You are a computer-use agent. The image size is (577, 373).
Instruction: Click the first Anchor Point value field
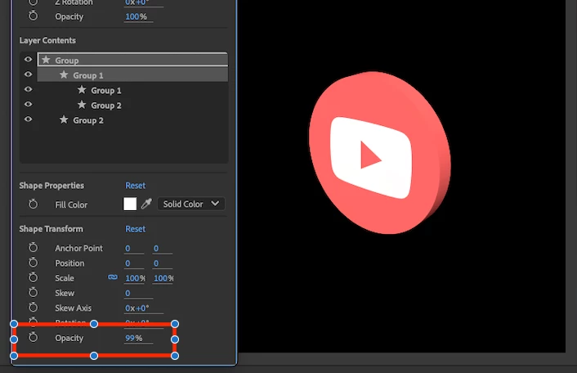pos(134,248)
